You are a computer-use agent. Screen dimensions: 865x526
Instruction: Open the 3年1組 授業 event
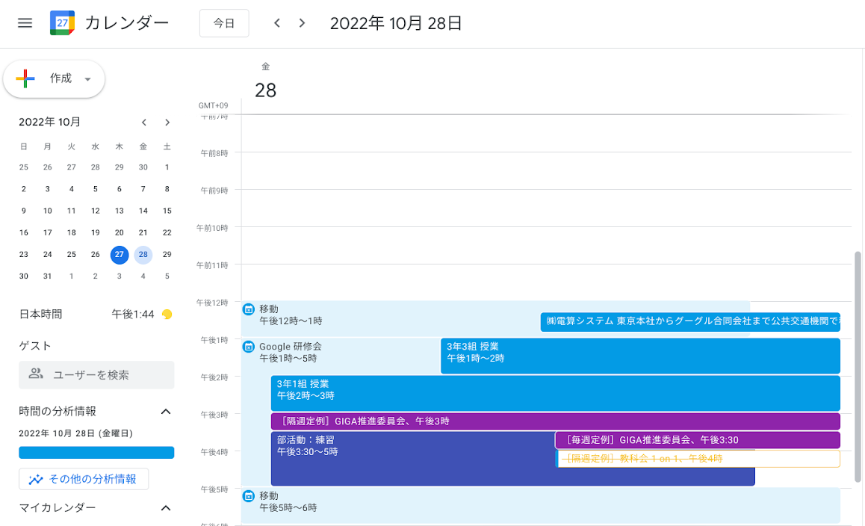coord(556,394)
